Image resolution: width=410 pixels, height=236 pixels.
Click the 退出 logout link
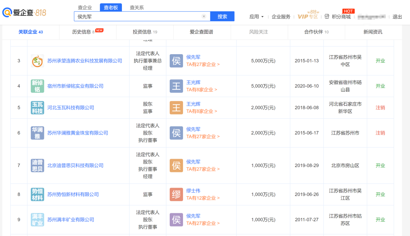coord(397,17)
